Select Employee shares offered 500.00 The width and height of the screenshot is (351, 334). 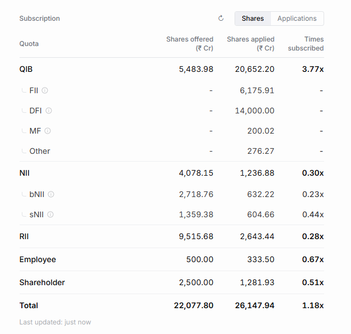click(200, 259)
